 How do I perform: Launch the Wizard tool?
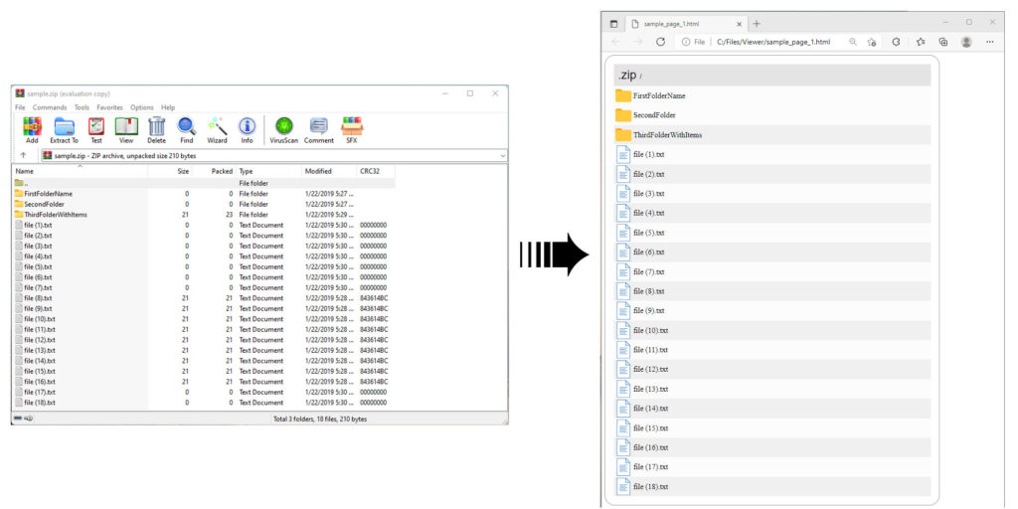217,129
